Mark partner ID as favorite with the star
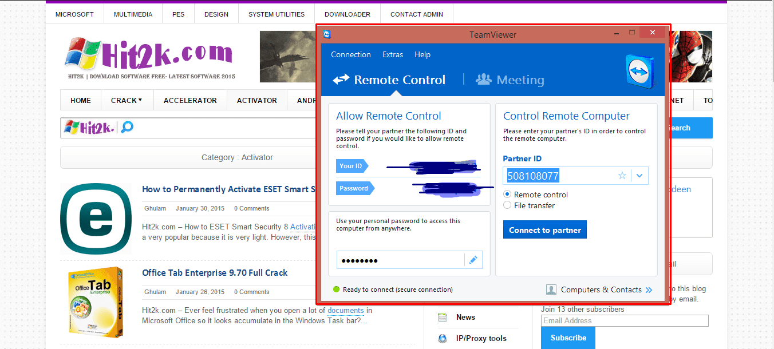 coord(622,176)
